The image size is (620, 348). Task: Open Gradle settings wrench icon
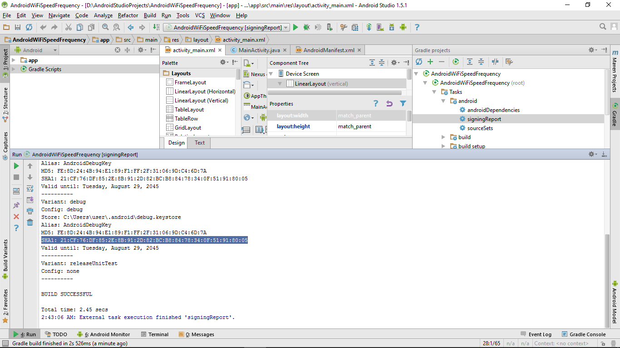click(x=509, y=62)
